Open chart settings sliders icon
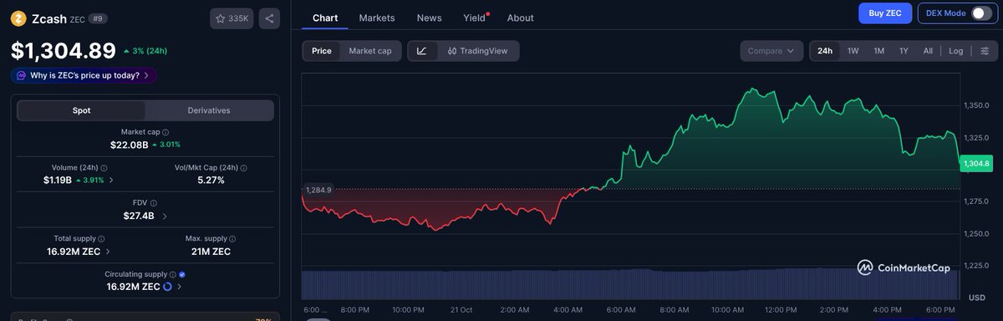 point(985,51)
